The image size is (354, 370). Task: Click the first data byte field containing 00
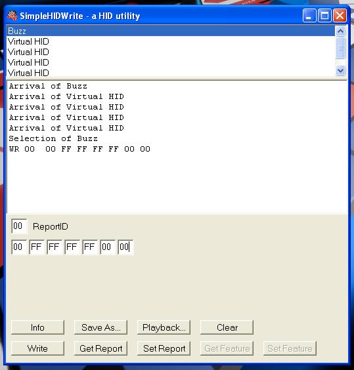tap(19, 247)
